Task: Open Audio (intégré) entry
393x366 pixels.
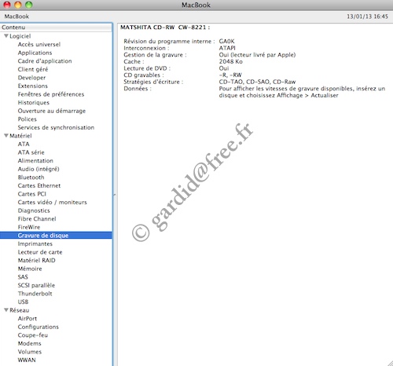Action: [x=39, y=169]
